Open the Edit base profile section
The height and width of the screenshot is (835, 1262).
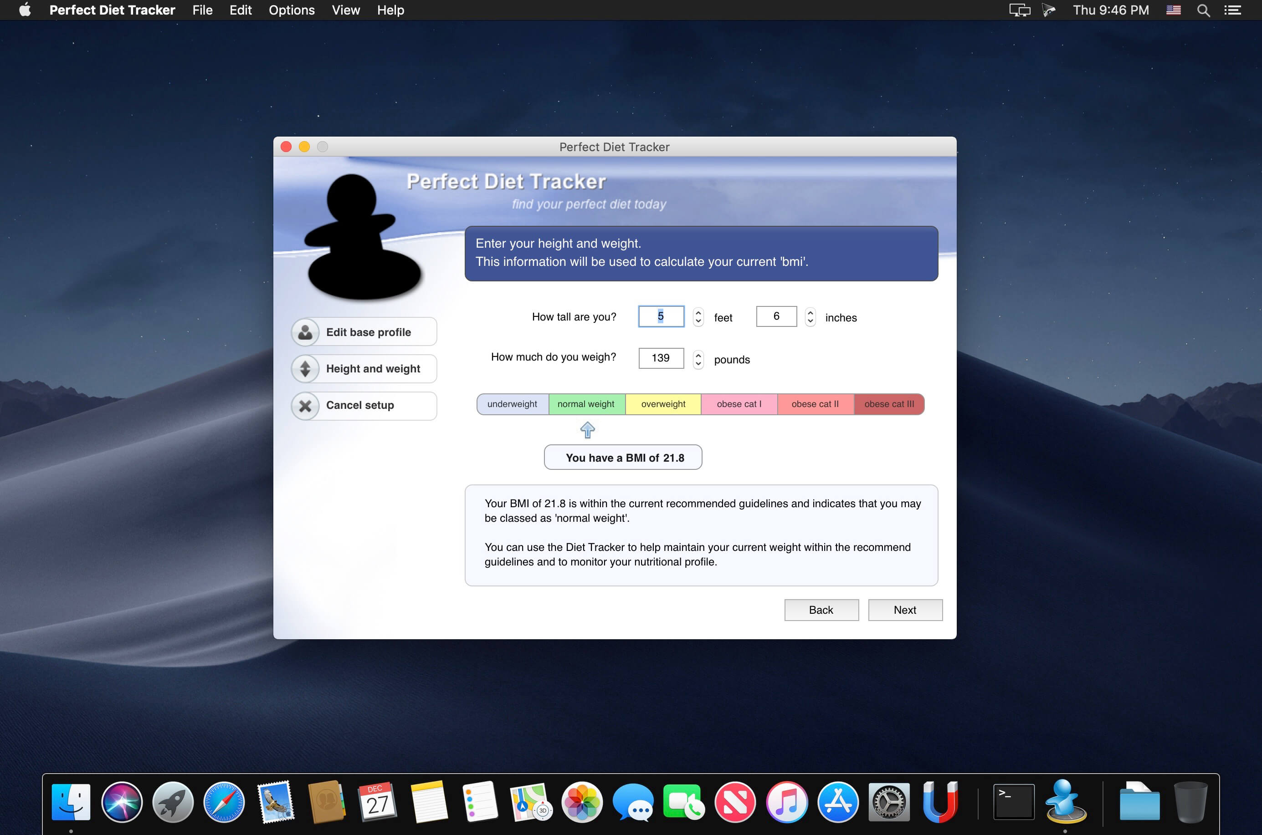point(364,332)
